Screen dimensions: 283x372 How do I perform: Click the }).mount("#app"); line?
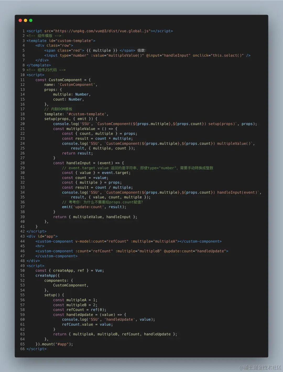click(54, 344)
